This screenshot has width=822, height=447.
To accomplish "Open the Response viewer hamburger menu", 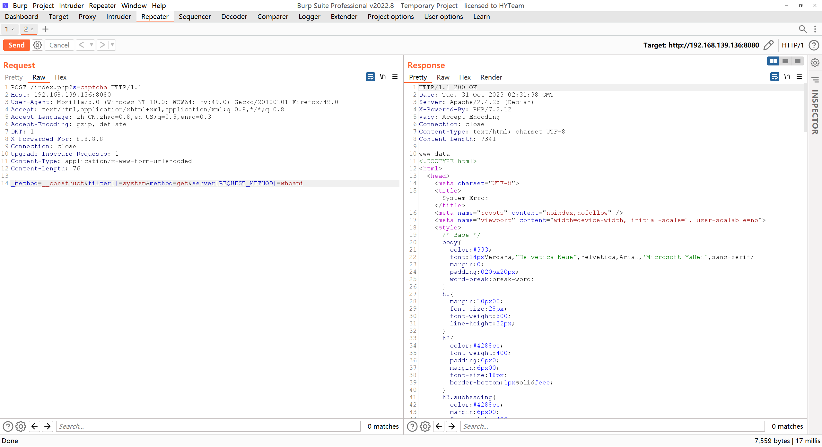I will click(x=799, y=77).
